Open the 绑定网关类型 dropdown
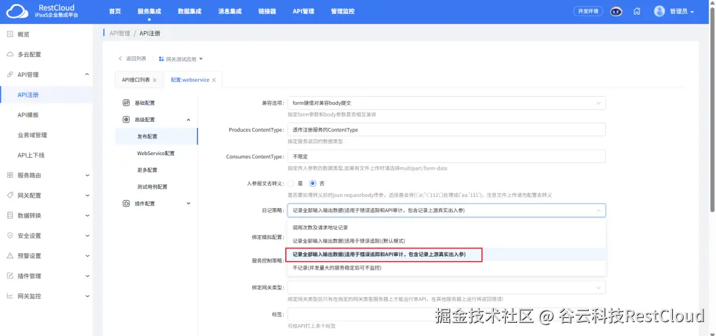Image resolution: width=716 pixels, height=336 pixels. (x=447, y=288)
